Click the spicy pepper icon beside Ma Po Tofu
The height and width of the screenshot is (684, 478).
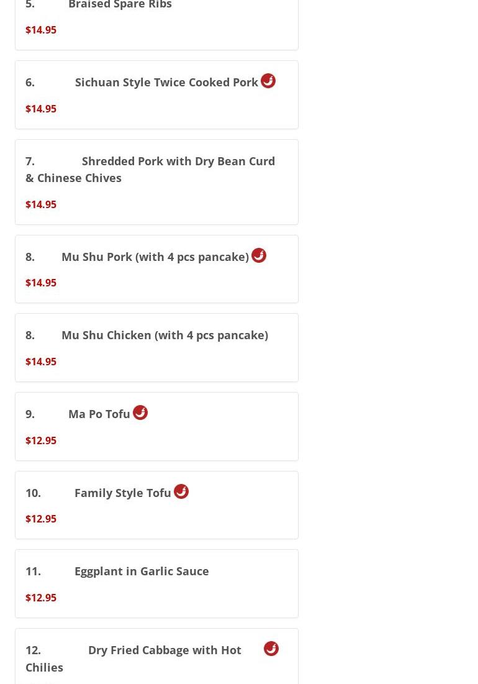pyautogui.click(x=140, y=413)
